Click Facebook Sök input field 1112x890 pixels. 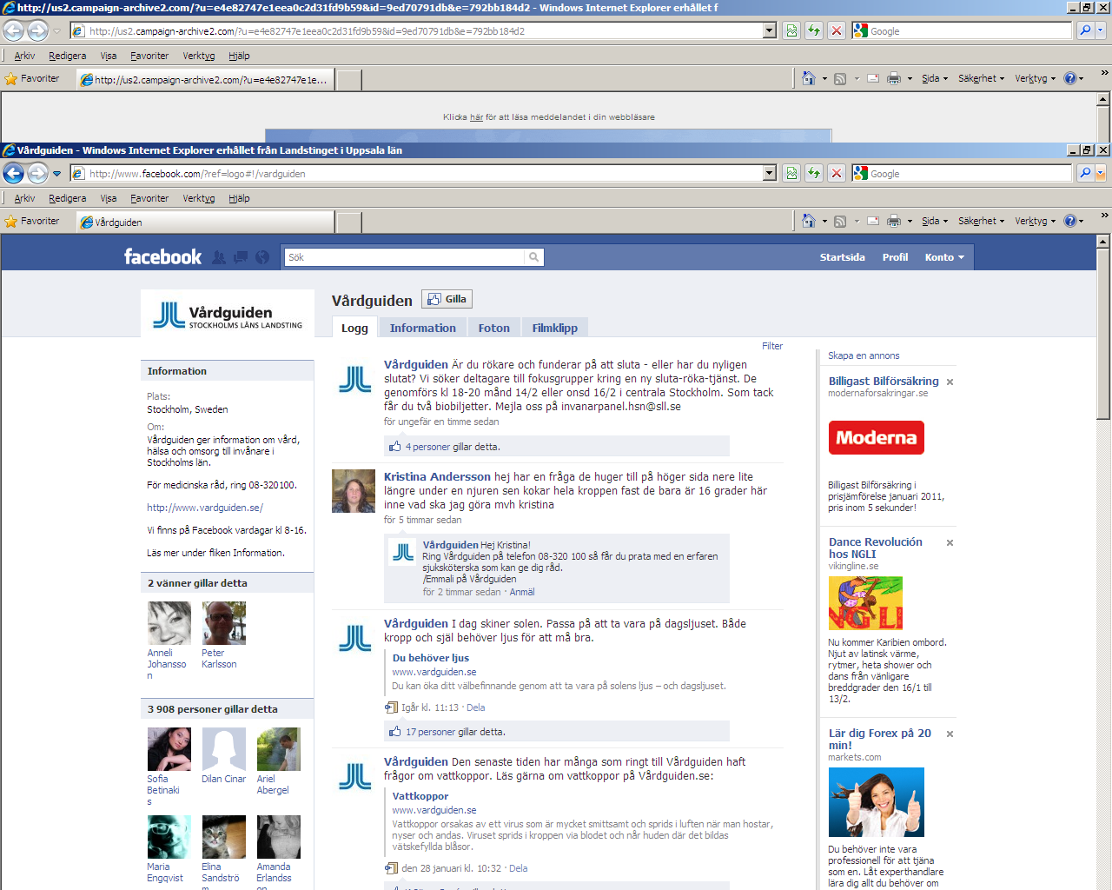coord(405,257)
